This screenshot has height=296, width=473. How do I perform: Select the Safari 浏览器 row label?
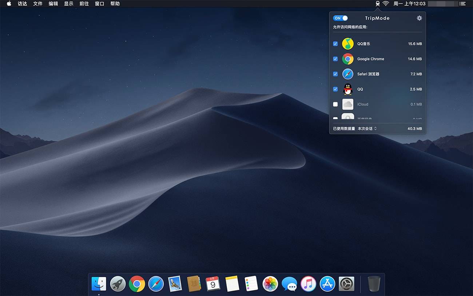368,74
